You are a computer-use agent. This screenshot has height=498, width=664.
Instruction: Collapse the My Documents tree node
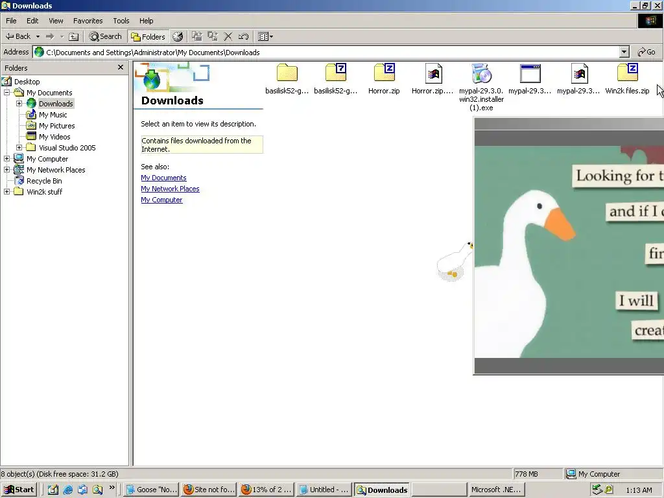click(x=6, y=92)
